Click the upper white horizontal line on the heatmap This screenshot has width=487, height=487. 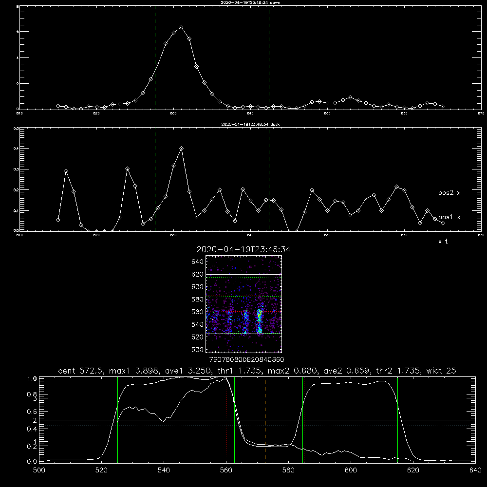(244, 274)
